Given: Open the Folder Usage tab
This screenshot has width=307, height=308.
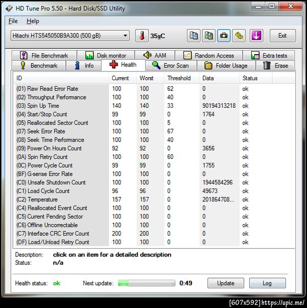Looking at the screenshot, I should (x=226, y=65).
